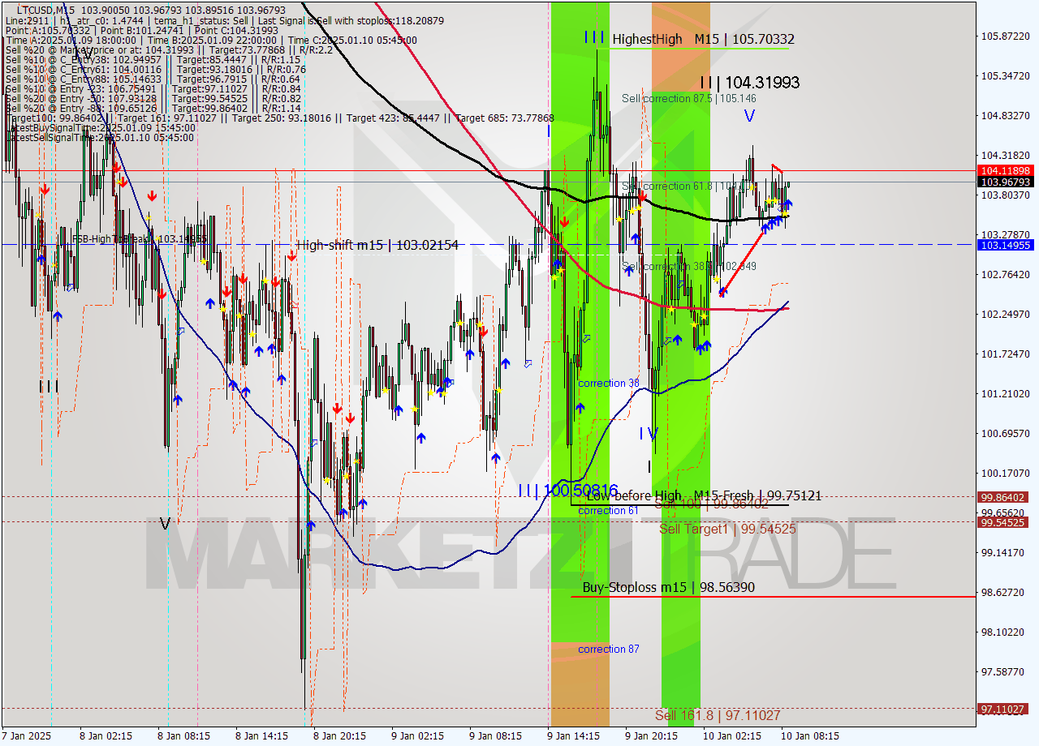Viewport: 1039px width, 746px height.
Task: Select the 100.50816 wave label
Action: [x=568, y=491]
